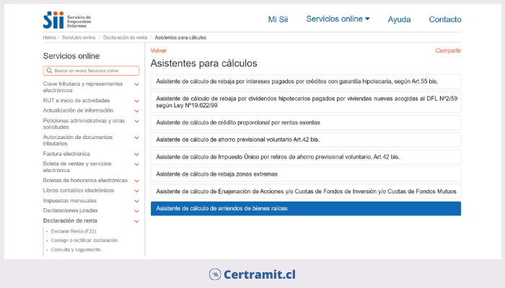Image resolution: width=505 pixels, height=288 pixels.
Task: Open asistente de crédito proporcional por rentas exentas
Action: [x=306, y=122]
